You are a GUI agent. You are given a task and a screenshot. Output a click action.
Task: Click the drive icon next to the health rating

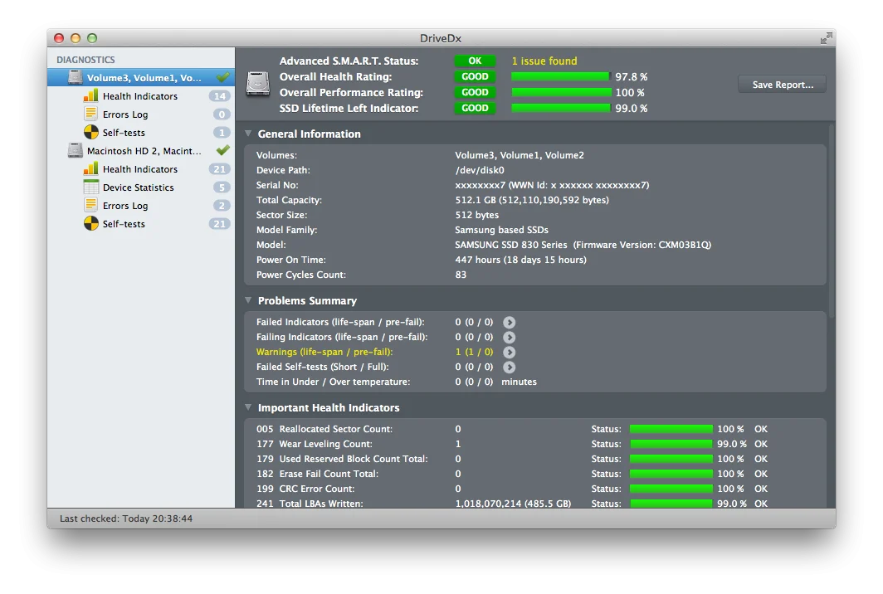point(258,84)
